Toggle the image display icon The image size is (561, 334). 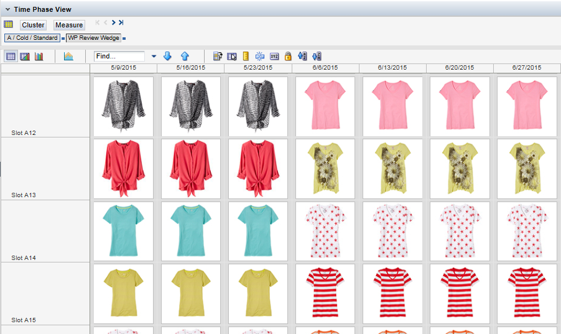click(68, 56)
